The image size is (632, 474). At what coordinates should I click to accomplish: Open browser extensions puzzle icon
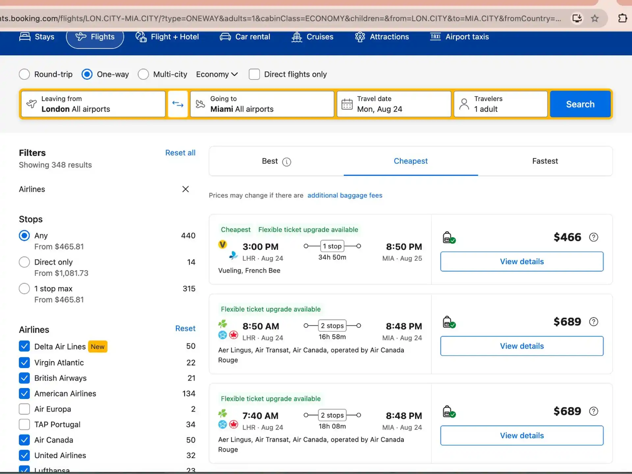[622, 18]
